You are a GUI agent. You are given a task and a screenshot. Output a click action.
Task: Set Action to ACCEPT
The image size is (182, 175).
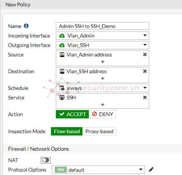[x=72, y=114]
